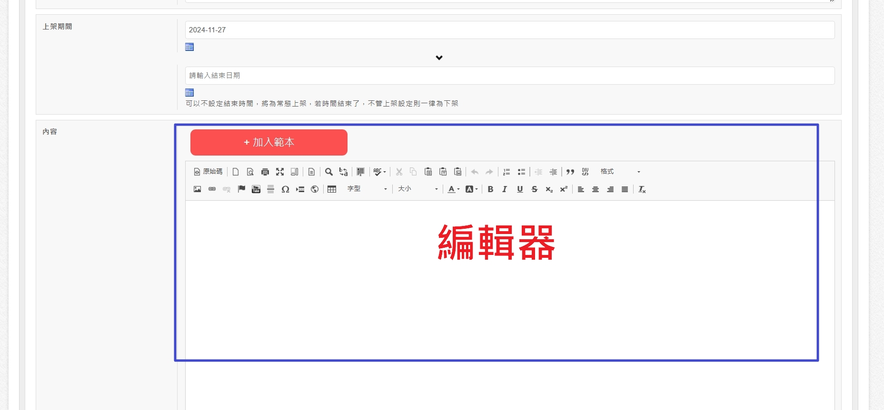Screen dimensions: 884x410
Task: Click the 加入範本 button
Action: click(269, 142)
